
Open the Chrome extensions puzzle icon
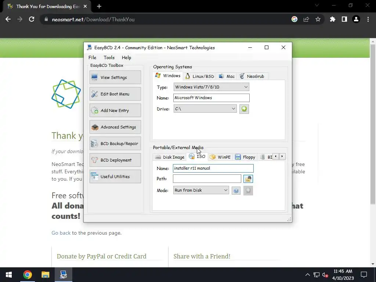[332, 19]
